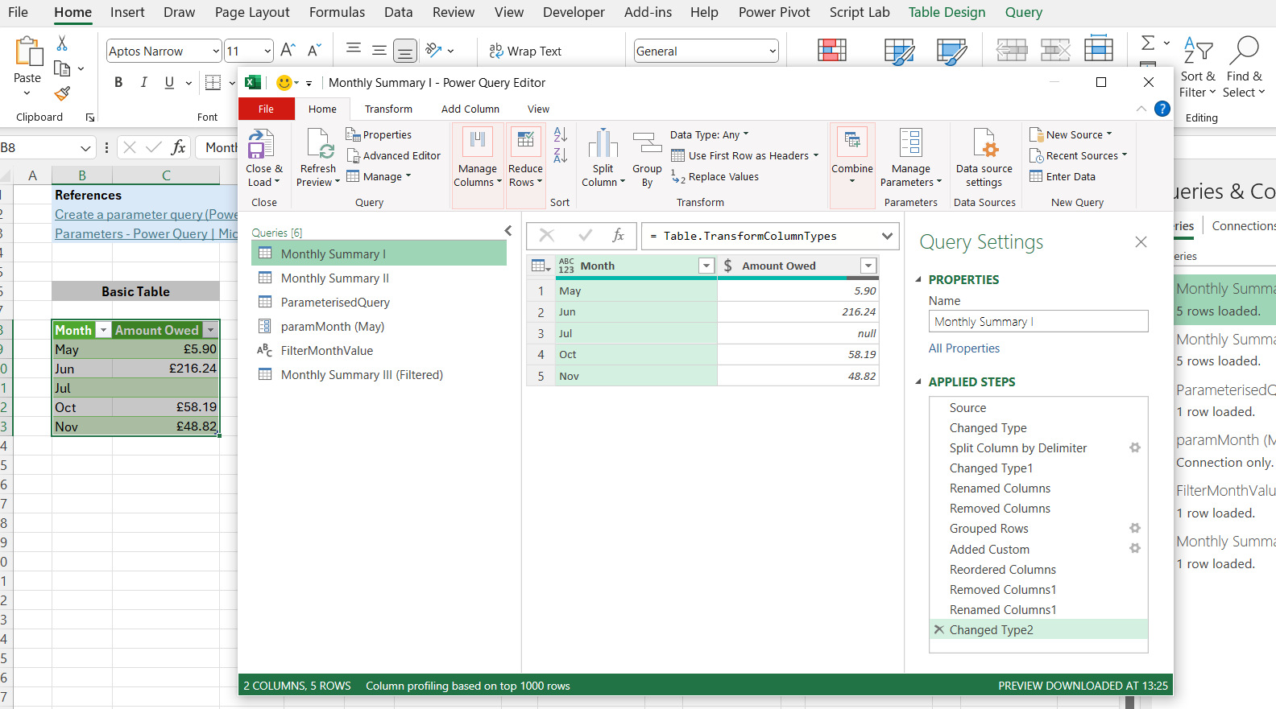Toggle Underline in the Excel ribbon
Screen dimensions: 1276x709
click(x=169, y=82)
